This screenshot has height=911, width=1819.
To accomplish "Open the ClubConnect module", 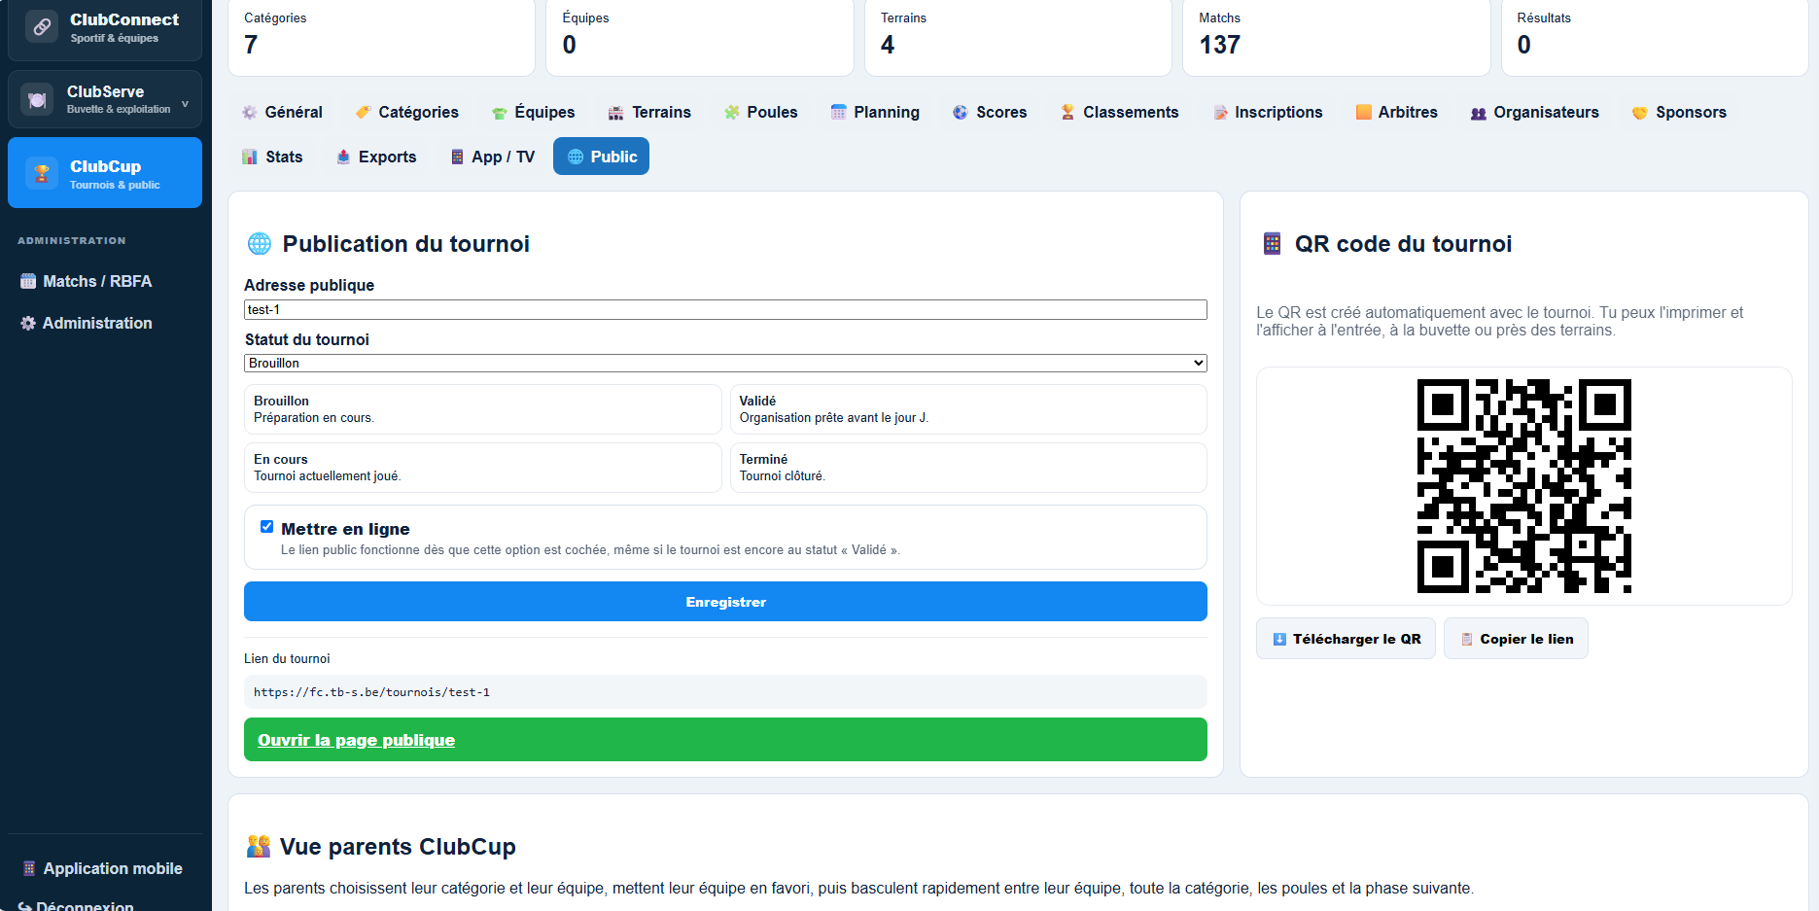I will (105, 27).
